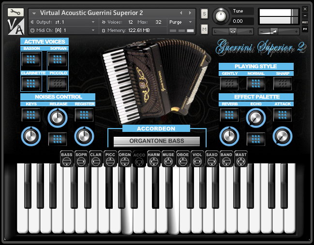Select the HARM register switch

pyautogui.click(x=154, y=159)
